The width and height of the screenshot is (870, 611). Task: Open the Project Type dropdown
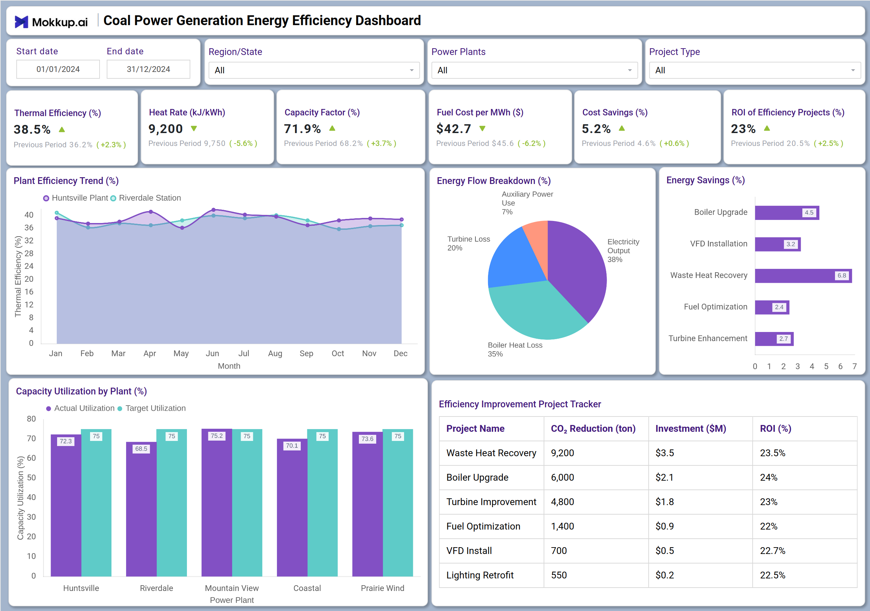755,70
